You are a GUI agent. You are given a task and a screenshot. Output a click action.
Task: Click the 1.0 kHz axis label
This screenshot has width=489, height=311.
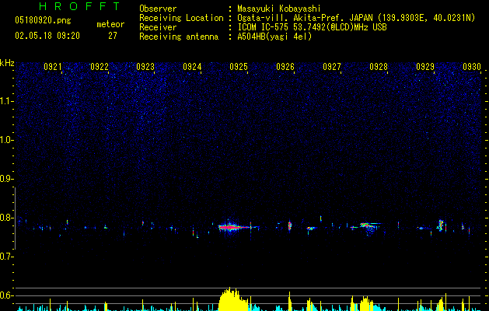pos(7,140)
